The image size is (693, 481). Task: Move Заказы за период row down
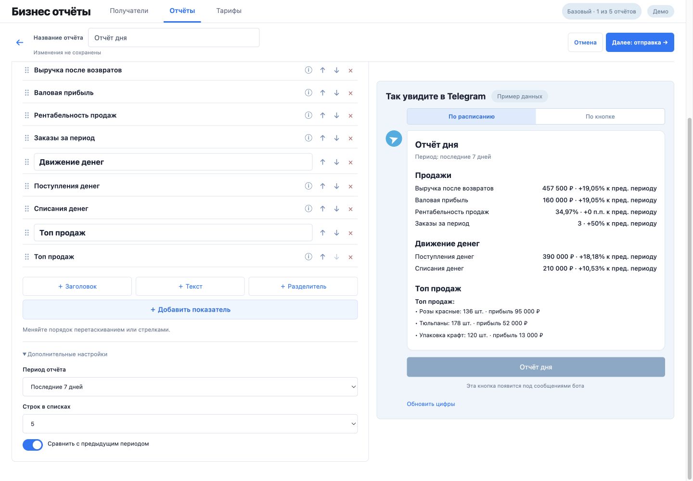pos(336,138)
